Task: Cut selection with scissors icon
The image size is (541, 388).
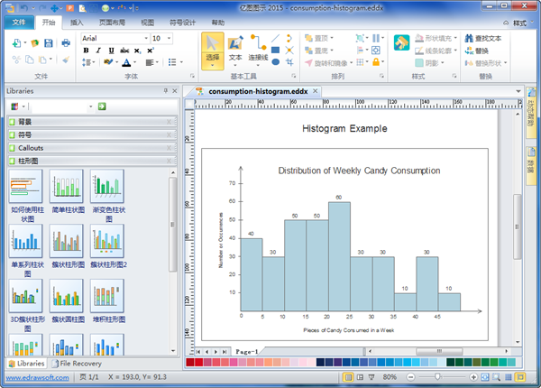Action: click(16, 60)
